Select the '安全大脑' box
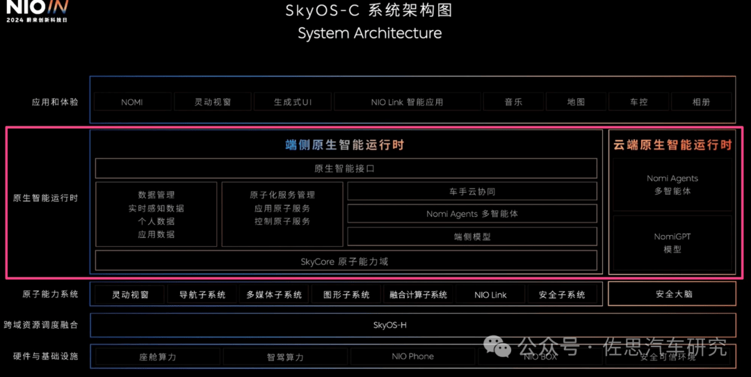 672,294
